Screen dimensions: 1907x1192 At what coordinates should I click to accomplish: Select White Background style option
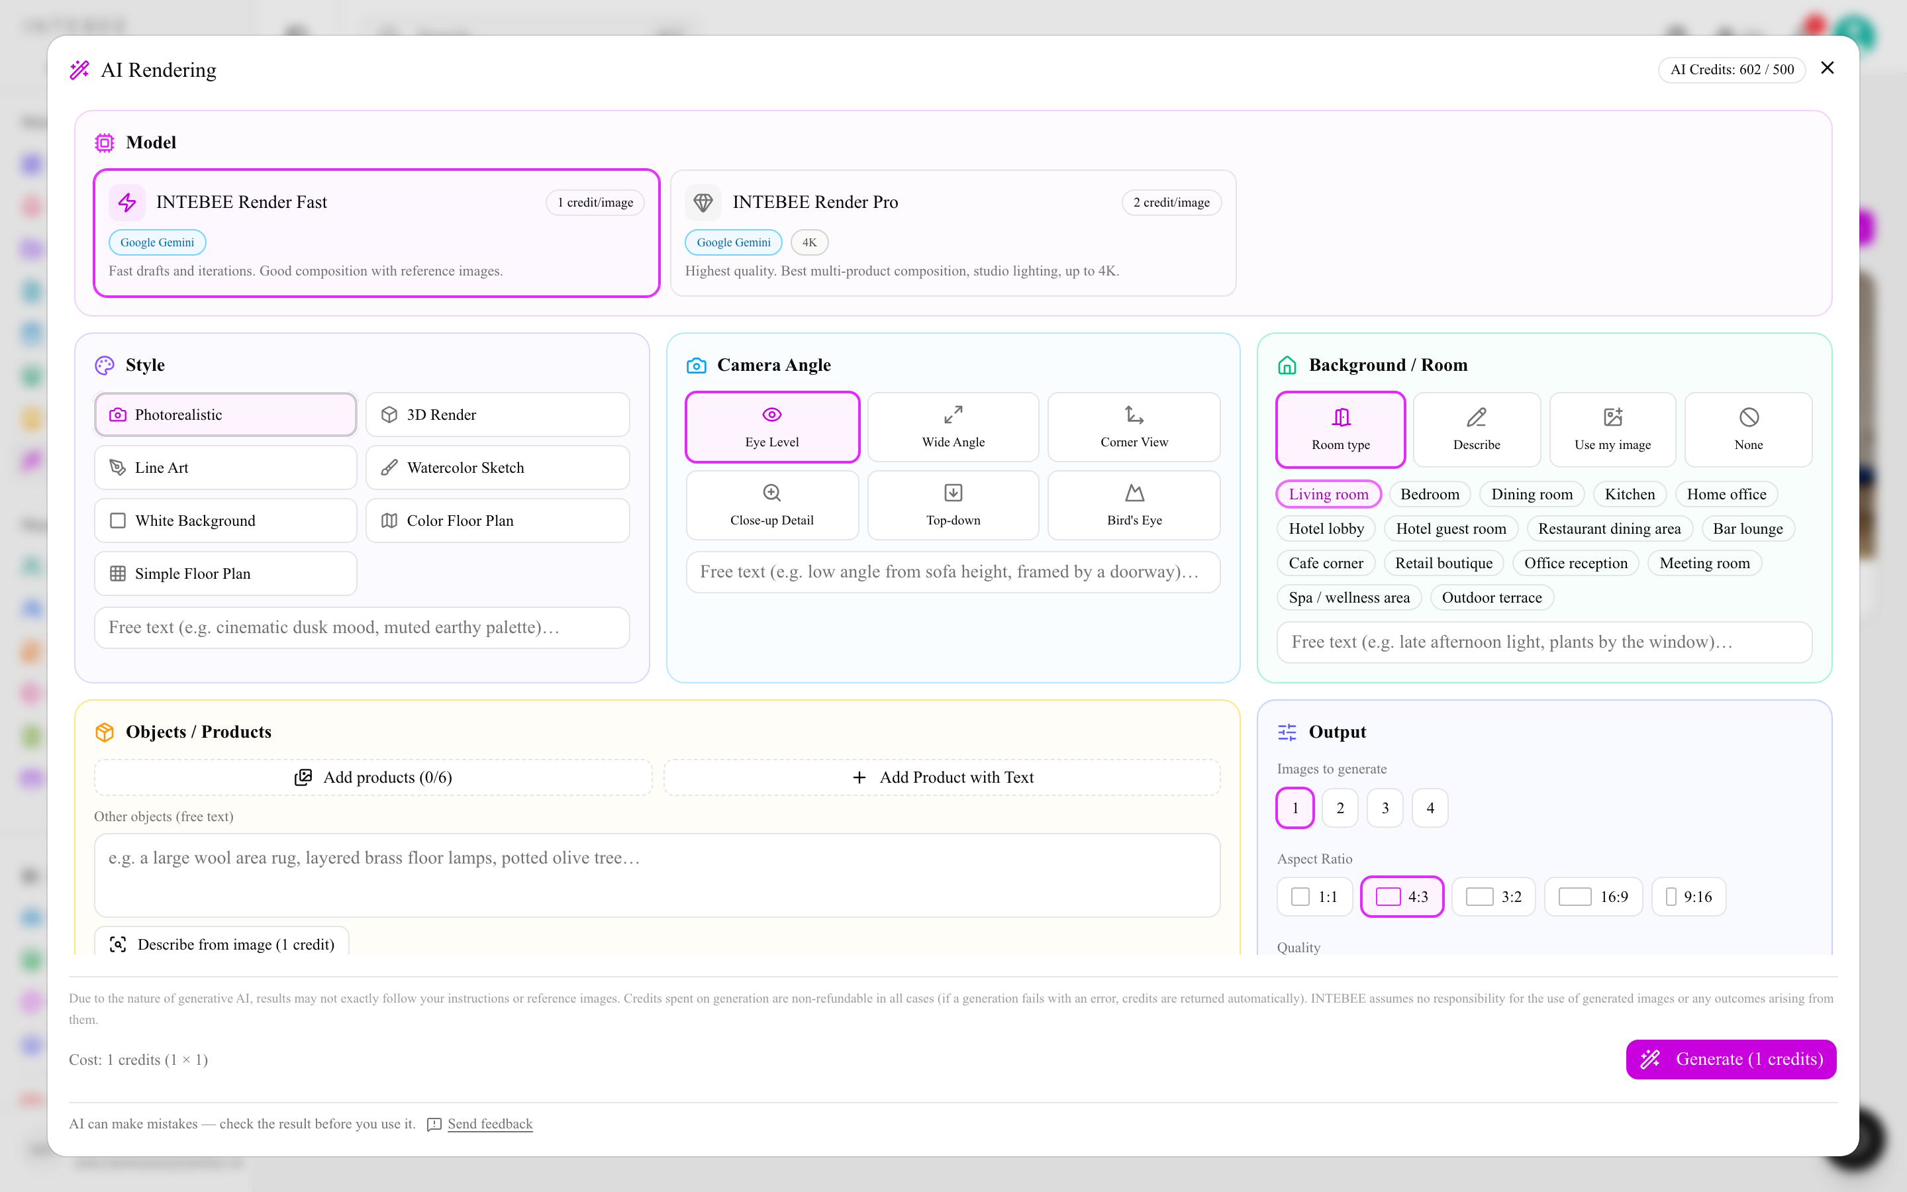pyautogui.click(x=225, y=521)
